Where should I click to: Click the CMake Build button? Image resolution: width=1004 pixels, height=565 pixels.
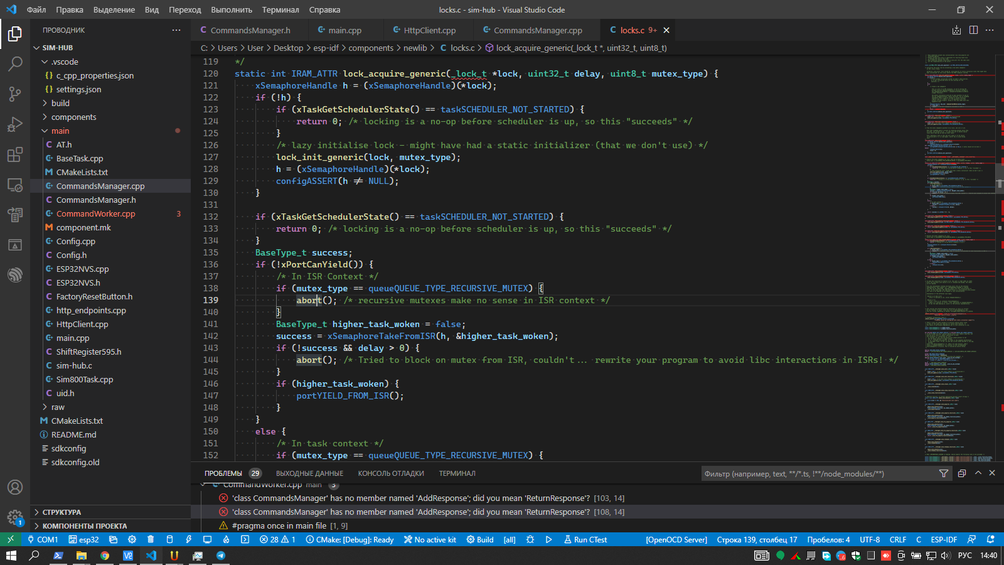pos(480,539)
